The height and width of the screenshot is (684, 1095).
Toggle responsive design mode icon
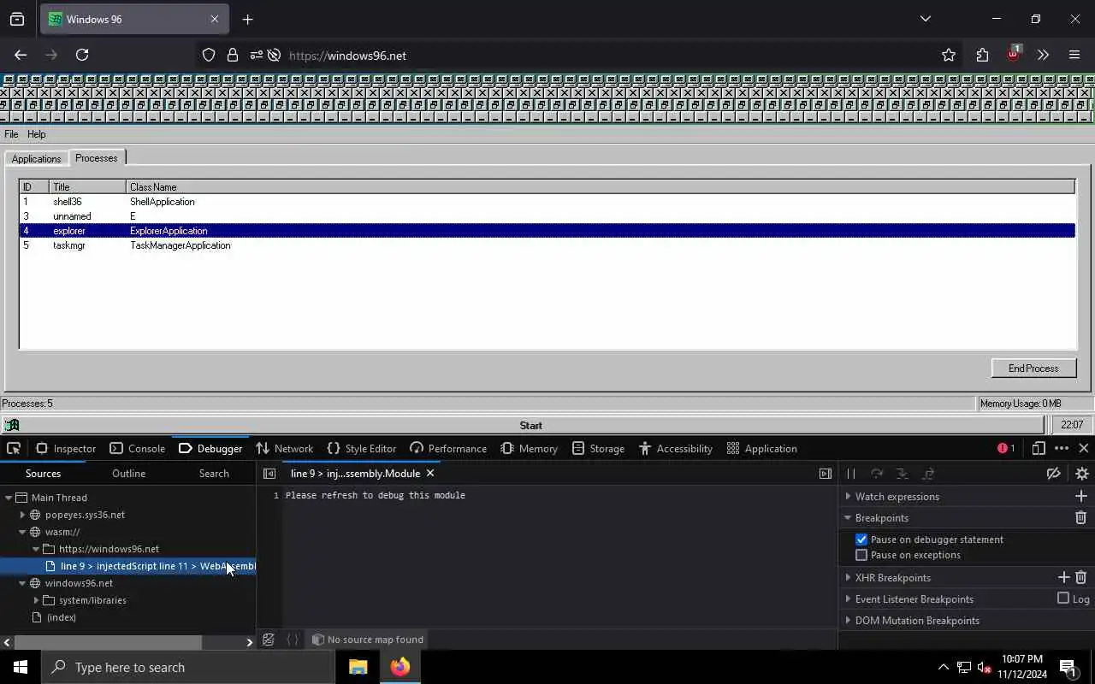pyautogui.click(x=1039, y=448)
